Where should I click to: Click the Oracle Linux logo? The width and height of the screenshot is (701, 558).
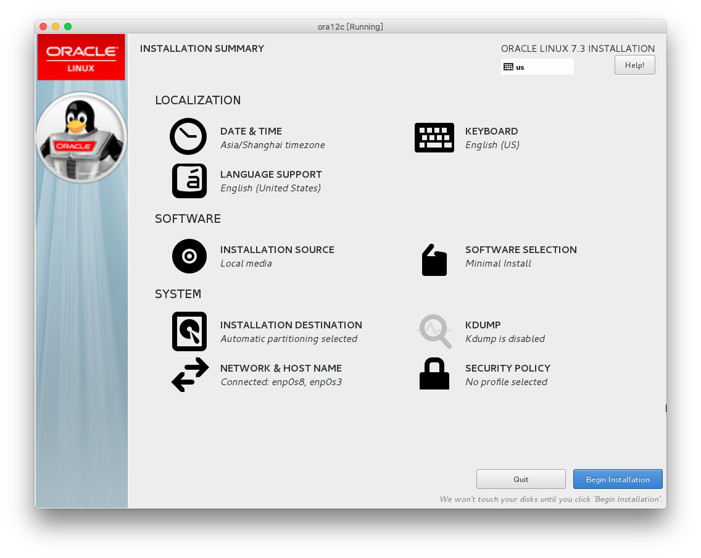click(x=81, y=57)
